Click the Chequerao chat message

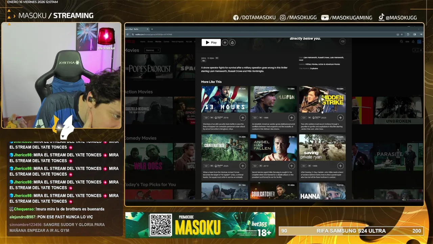57,209
